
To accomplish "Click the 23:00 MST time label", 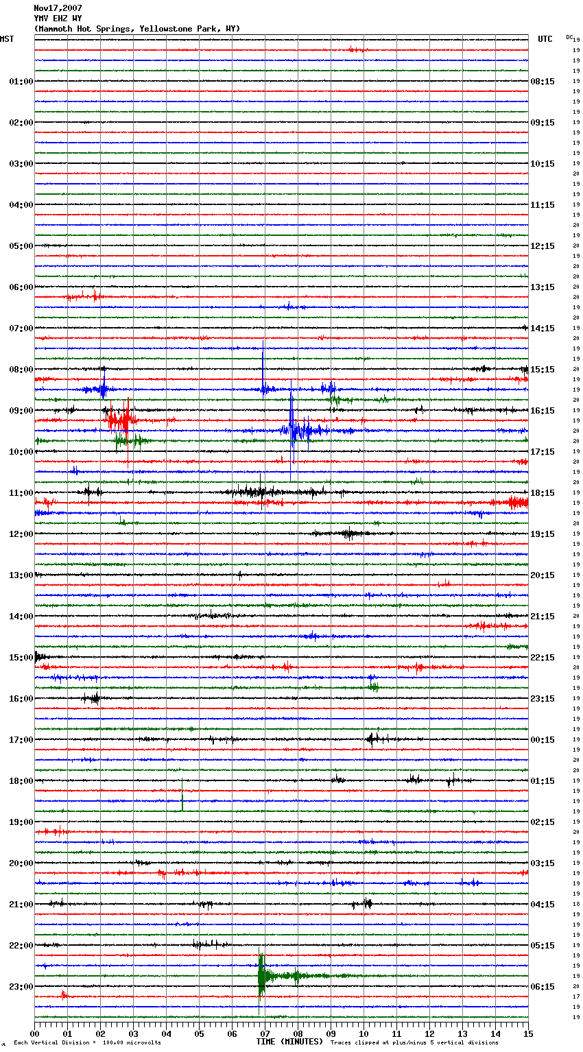I will pos(21,987).
